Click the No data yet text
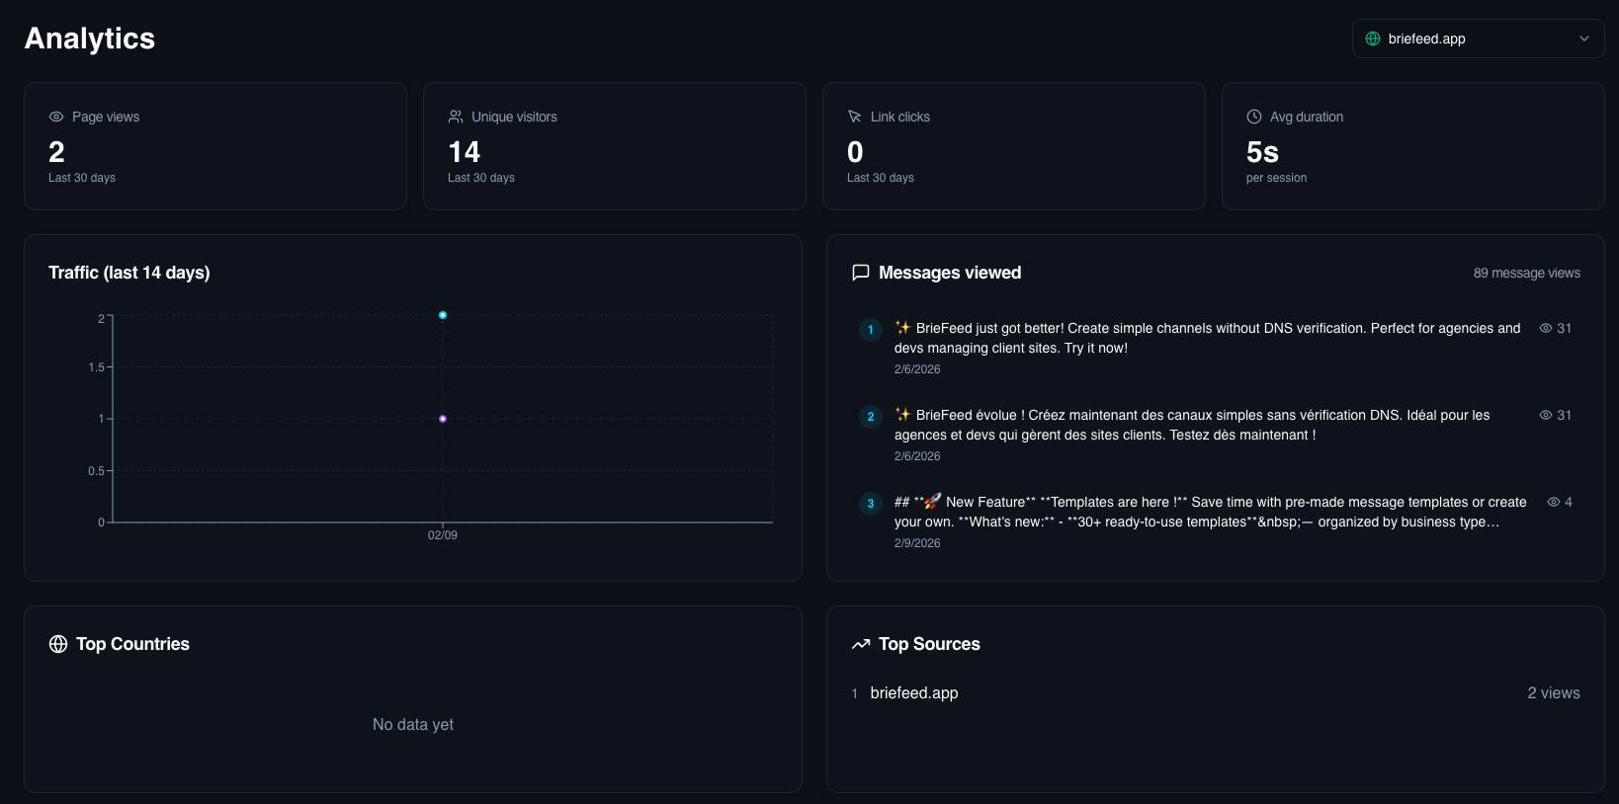This screenshot has height=804, width=1619. (413, 724)
